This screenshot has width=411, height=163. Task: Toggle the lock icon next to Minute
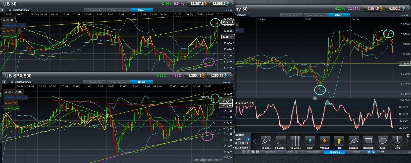click(248, 139)
